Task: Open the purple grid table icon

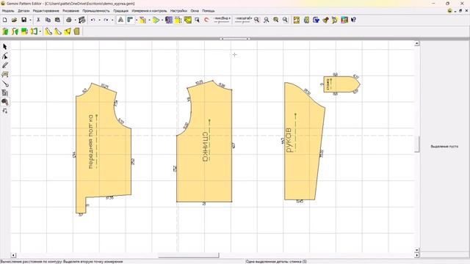Action: [x=169, y=20]
